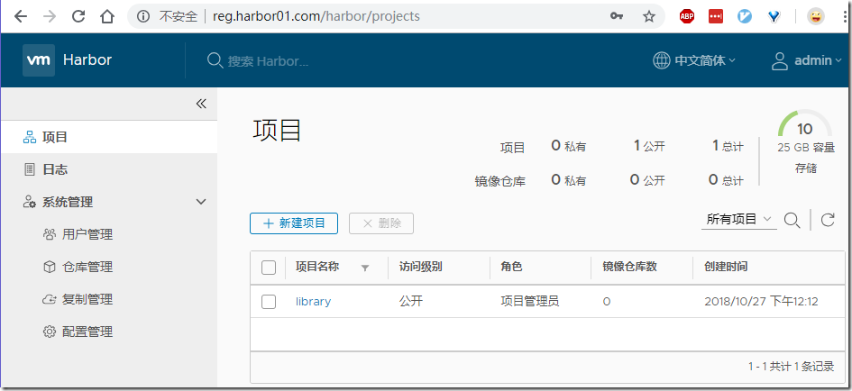Collapse the sidebar with double-chevron icon
The width and height of the screenshot is (852, 391).
201,104
